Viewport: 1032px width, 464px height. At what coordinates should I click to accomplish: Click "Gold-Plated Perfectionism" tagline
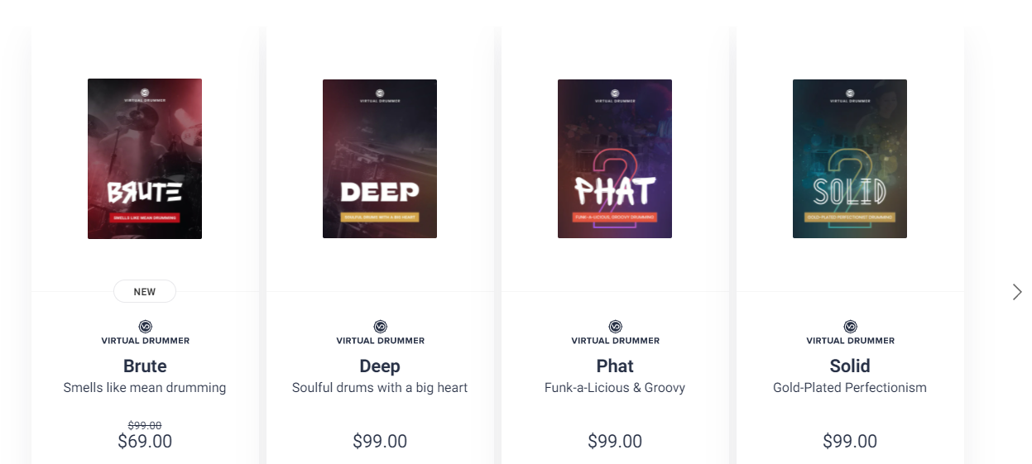[x=850, y=388]
